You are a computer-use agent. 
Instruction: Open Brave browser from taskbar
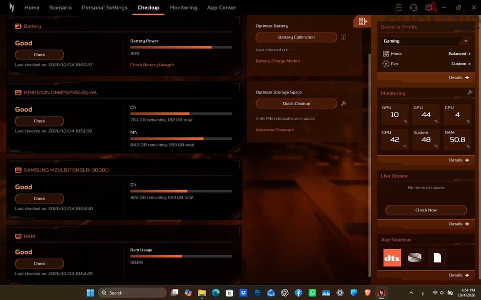tap(367, 293)
